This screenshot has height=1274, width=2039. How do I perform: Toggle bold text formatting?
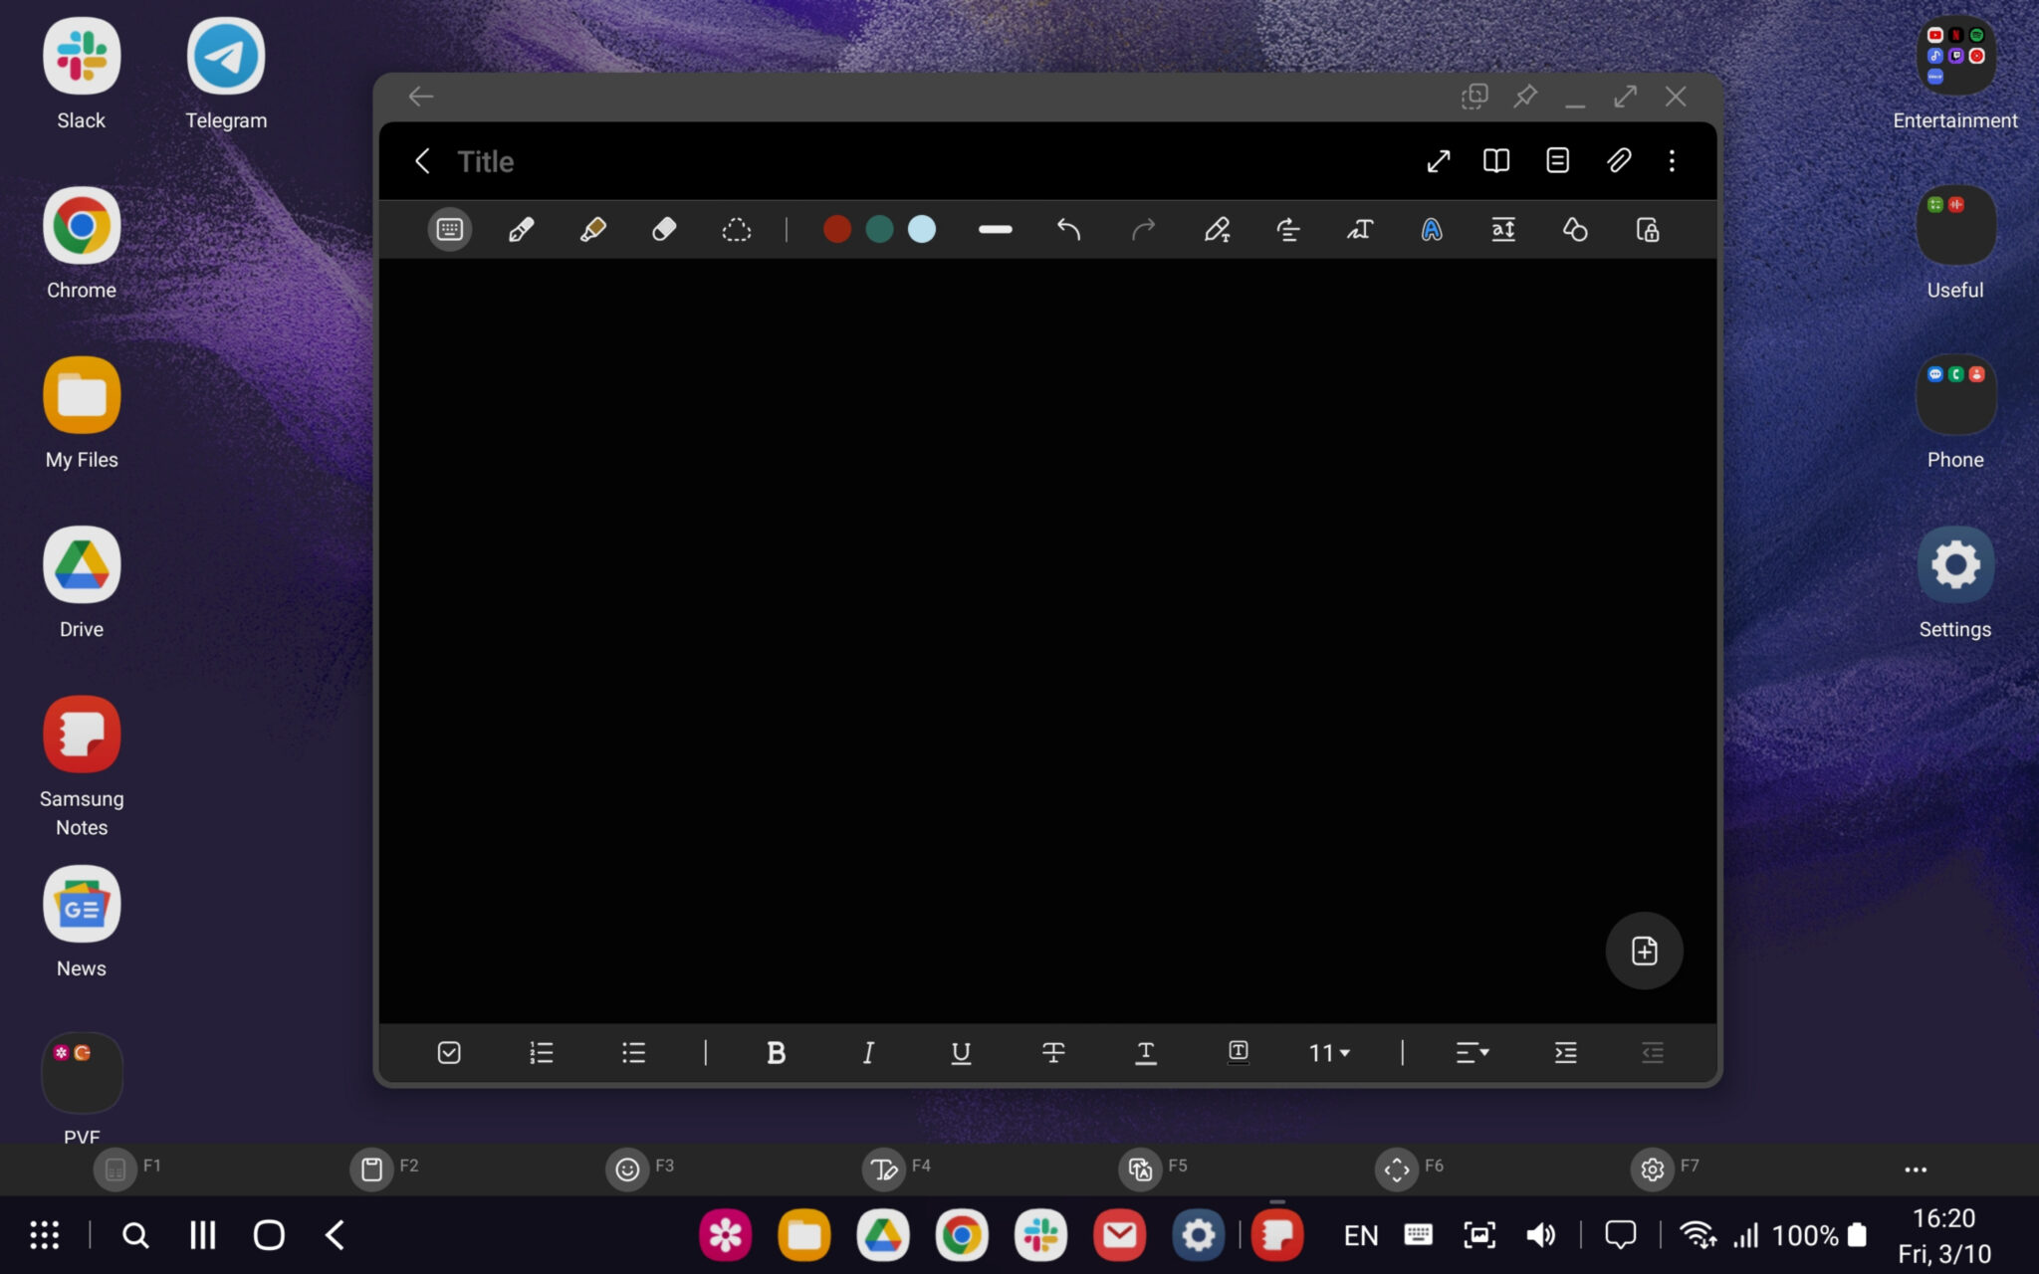[776, 1053]
